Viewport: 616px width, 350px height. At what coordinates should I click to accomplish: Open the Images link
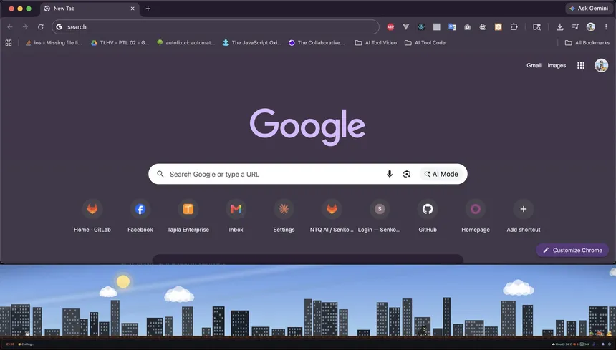click(557, 66)
